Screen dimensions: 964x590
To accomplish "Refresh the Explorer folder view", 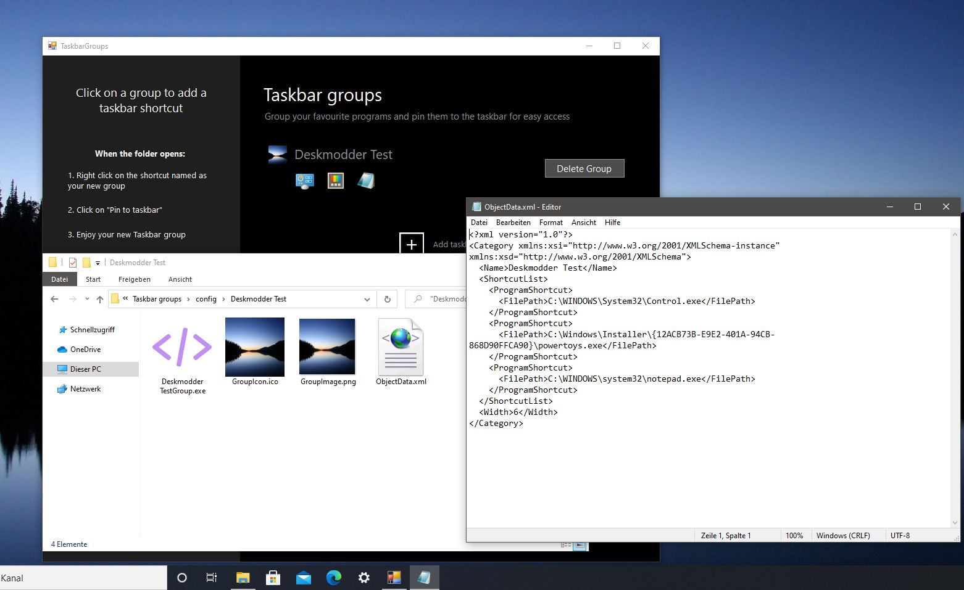I will (388, 299).
